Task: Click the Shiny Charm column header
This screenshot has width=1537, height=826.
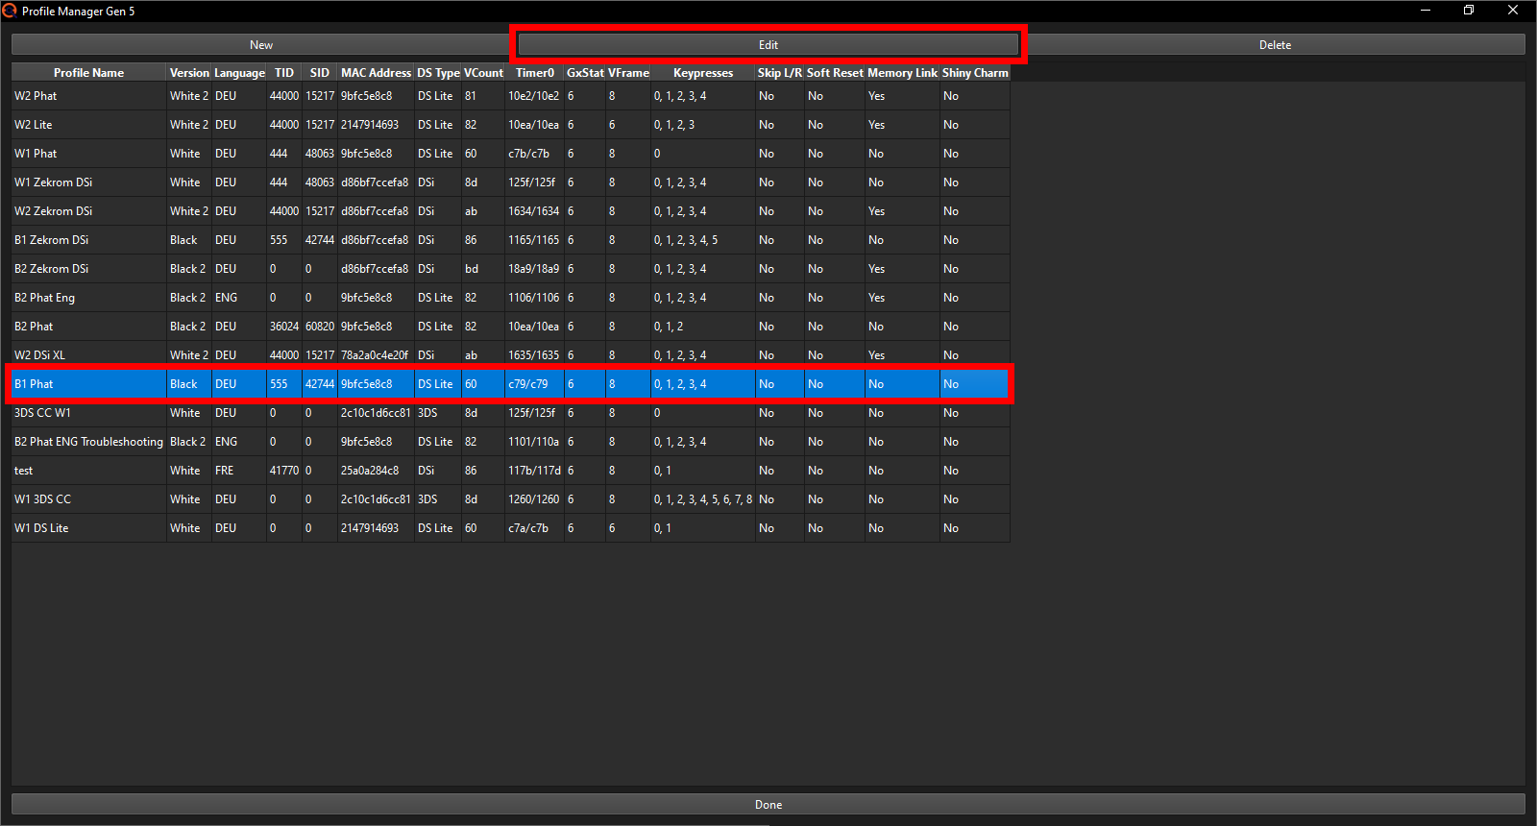Action: 975,73
